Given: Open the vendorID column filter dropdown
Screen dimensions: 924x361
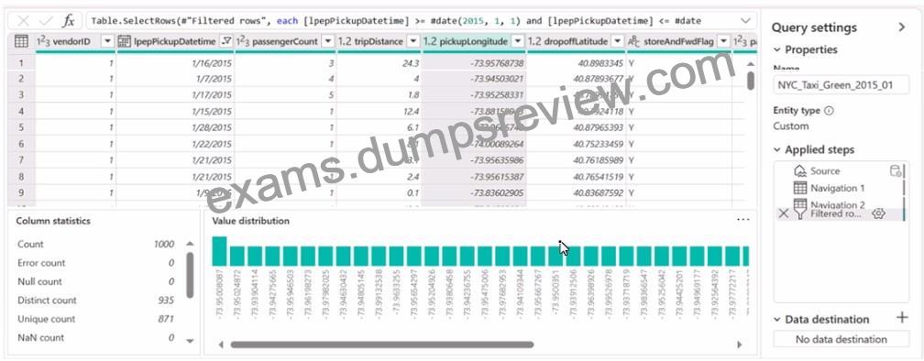Looking at the screenshot, I should [107, 41].
